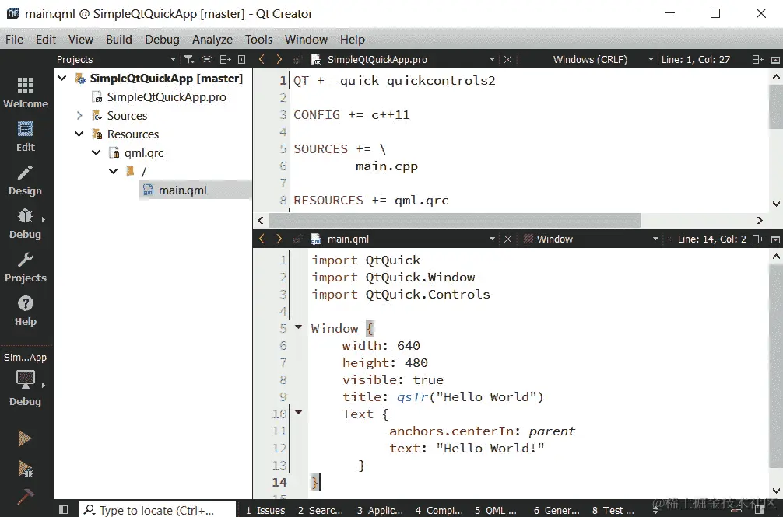The image size is (783, 517).
Task: Switch to Edit mode
Action: (x=26, y=137)
